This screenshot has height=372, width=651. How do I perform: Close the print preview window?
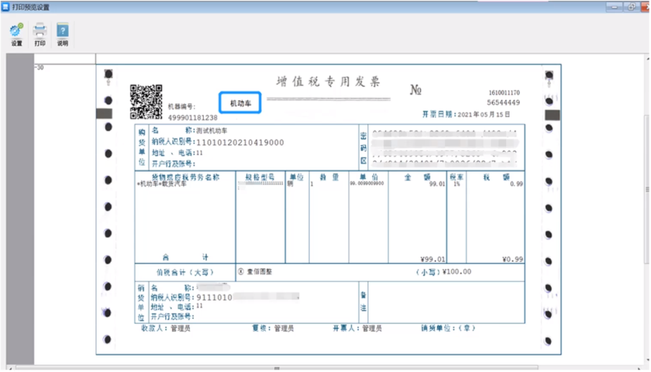646,7
